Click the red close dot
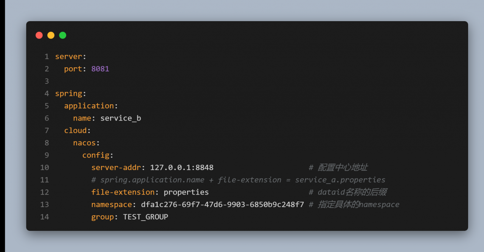This screenshot has height=252, width=484. pos(39,35)
